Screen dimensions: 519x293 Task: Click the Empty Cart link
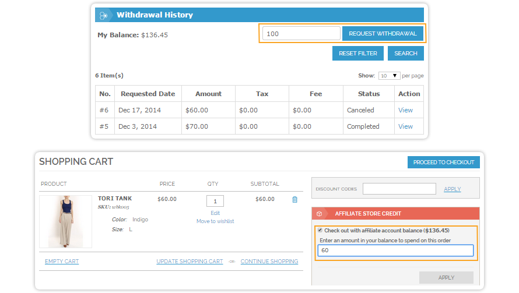62,261
